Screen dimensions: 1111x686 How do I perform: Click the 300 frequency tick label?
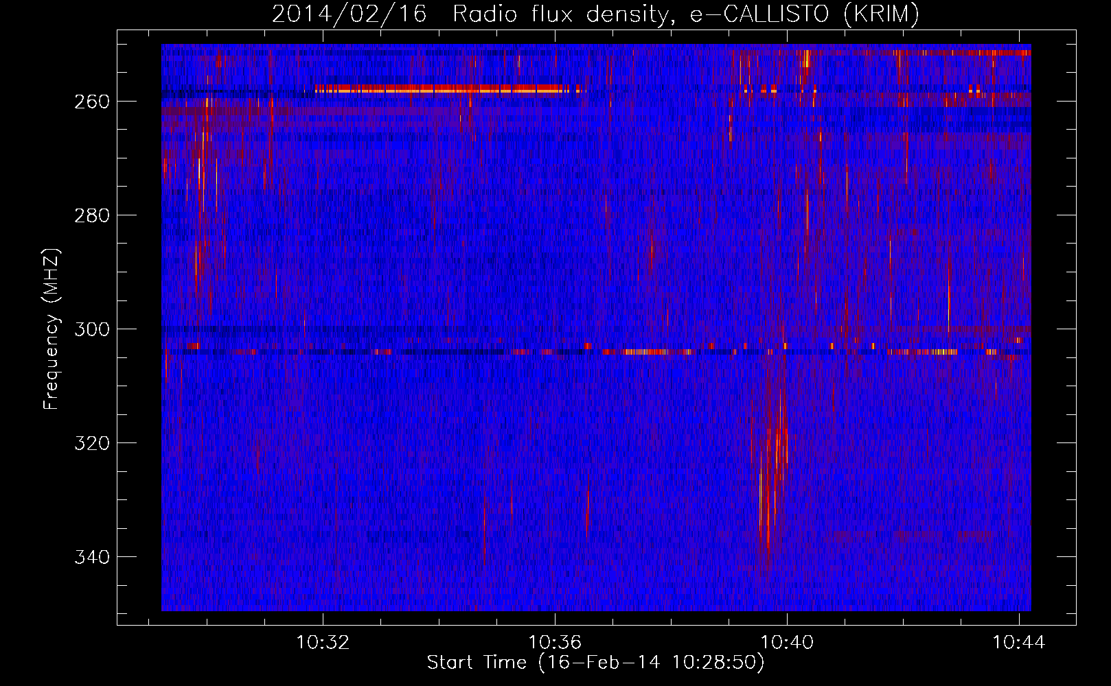(92, 329)
